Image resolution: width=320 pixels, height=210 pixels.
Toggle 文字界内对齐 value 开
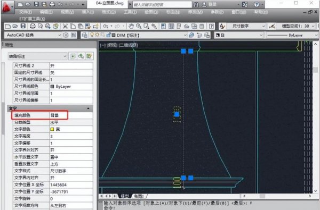click(x=71, y=178)
